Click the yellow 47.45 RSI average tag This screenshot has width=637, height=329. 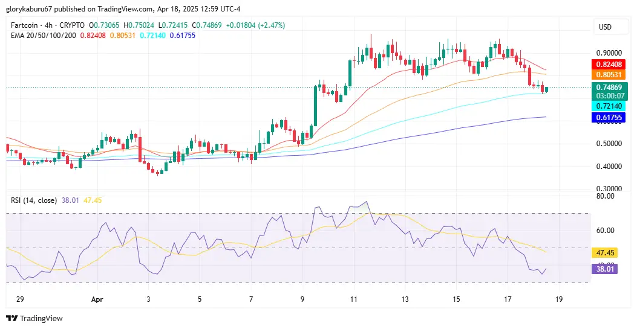coord(604,253)
